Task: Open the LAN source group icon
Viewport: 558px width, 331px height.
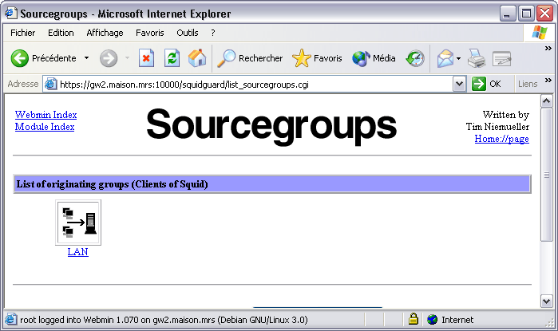Action: click(x=78, y=223)
